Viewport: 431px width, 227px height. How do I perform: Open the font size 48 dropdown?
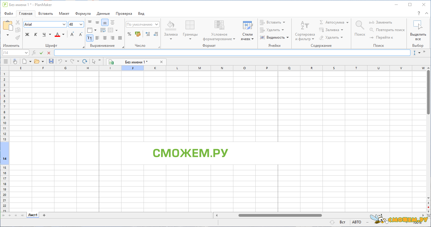pyautogui.click(x=81, y=24)
